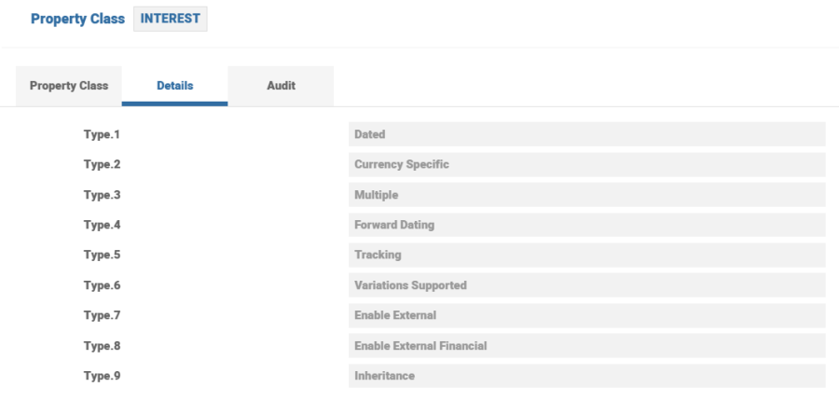This screenshot has height=401, width=839.
Task: Click the Property Class header link
Action: 77,19
